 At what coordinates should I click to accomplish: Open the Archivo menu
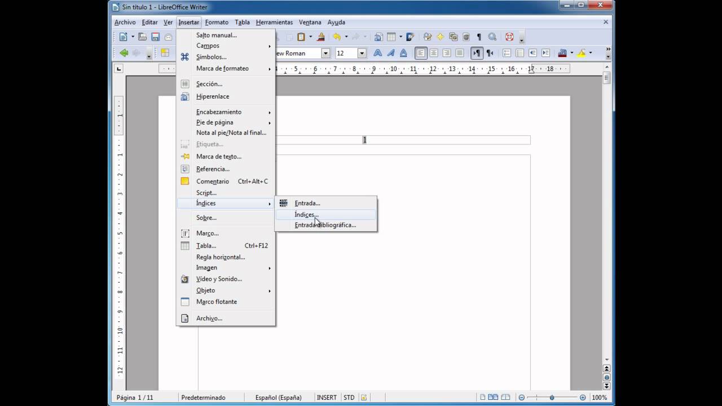tap(125, 23)
